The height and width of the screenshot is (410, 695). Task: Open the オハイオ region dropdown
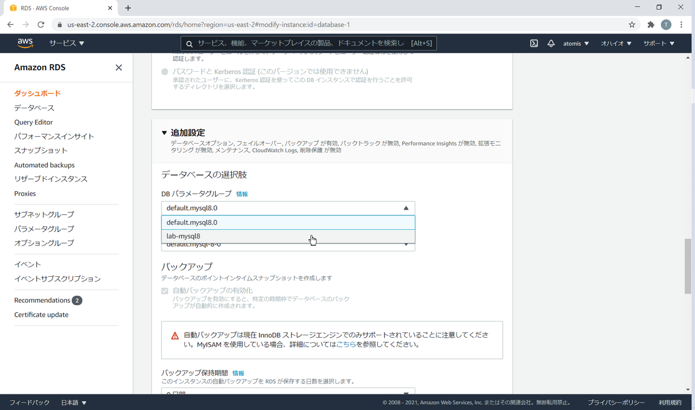(616, 43)
